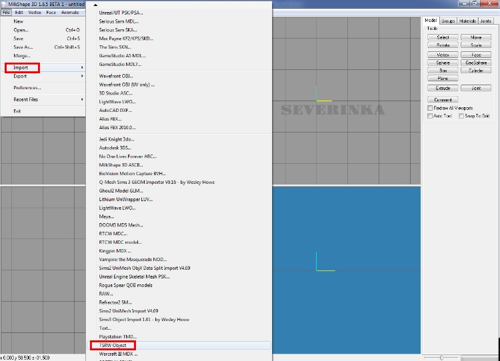The image size is (500, 361).
Task: Toggle the Auto Tool checkbox
Action: click(430, 116)
